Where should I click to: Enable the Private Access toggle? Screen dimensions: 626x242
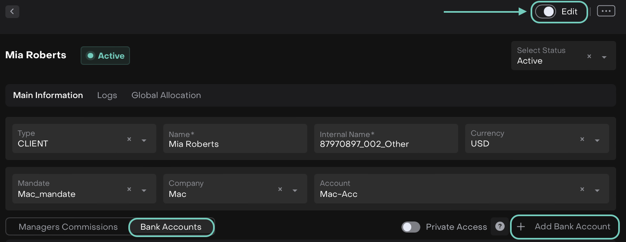[x=410, y=227]
